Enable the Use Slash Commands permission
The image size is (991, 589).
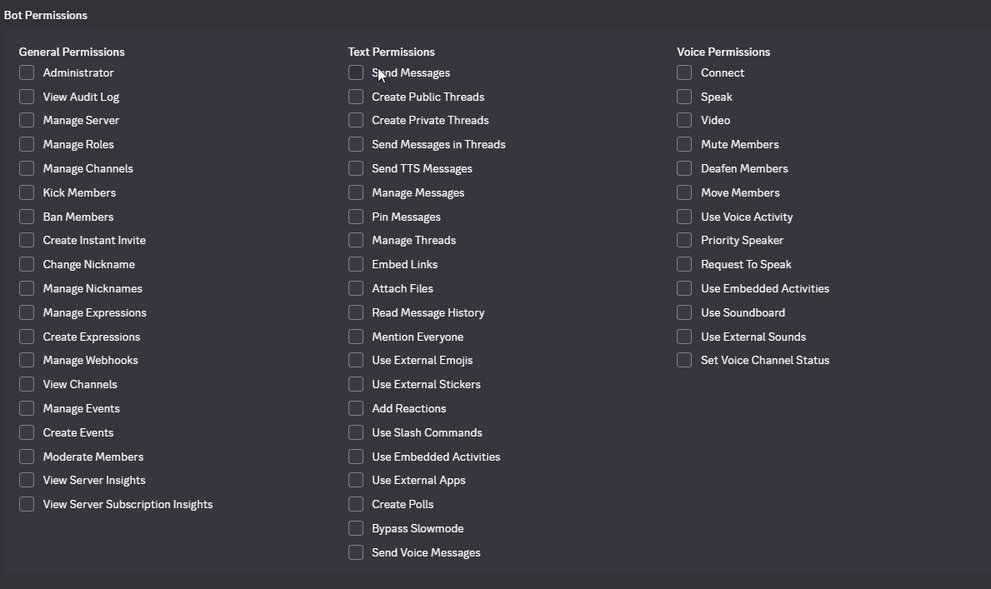coord(356,433)
